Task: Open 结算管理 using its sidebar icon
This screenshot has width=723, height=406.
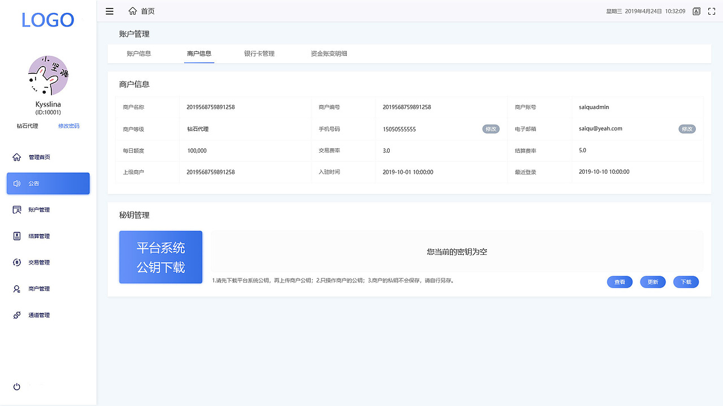Action: pos(17,236)
